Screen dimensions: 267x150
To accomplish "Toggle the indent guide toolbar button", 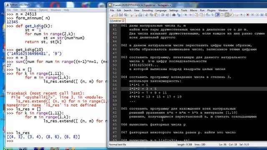I will click(x=217, y=15).
